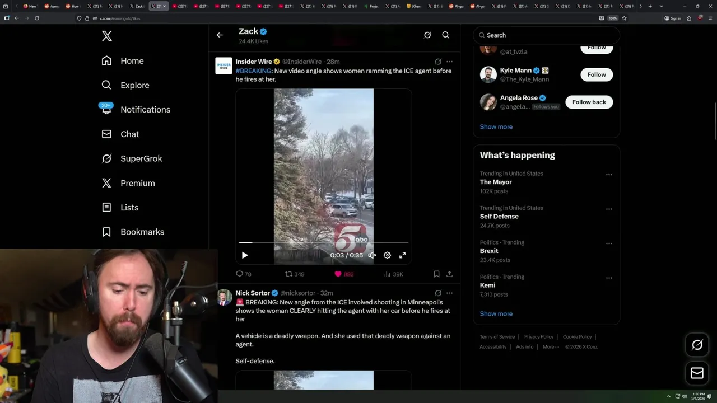The image size is (717, 403).
Task: Open Premium in sidebar
Action: [128, 183]
